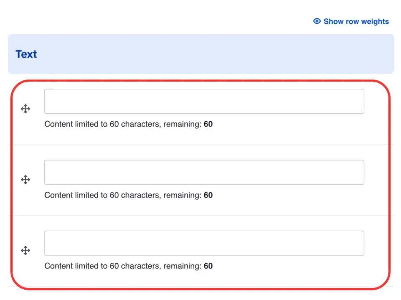
Task: Focus the first Text input field
Action: coord(204,101)
